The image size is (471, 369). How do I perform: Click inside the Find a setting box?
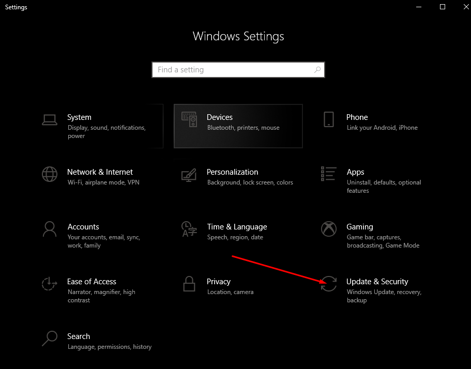pyautogui.click(x=233, y=70)
